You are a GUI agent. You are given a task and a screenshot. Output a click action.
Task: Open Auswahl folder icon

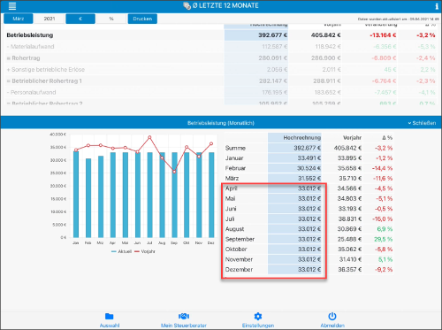point(110,317)
